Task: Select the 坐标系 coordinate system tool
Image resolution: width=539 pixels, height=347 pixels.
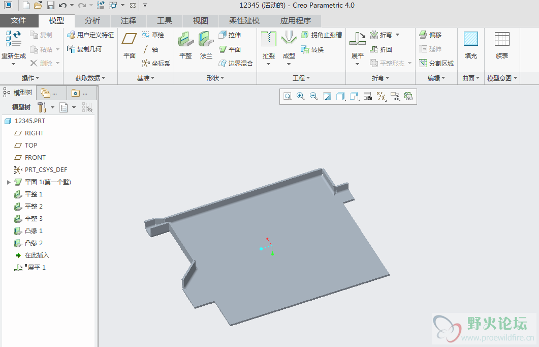Action: point(156,63)
